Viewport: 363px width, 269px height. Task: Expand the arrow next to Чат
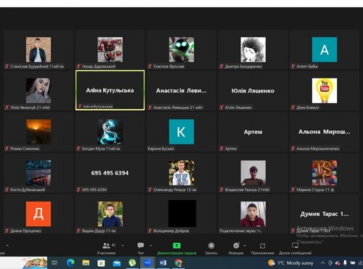[151, 246]
